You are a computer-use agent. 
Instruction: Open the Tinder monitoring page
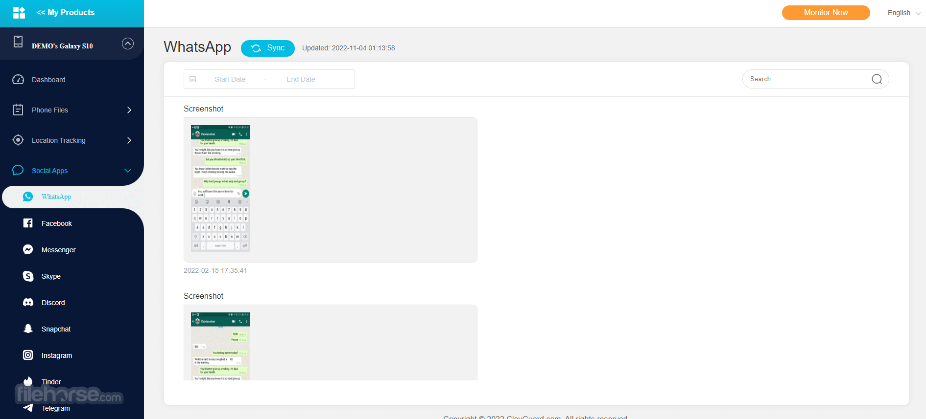(51, 382)
